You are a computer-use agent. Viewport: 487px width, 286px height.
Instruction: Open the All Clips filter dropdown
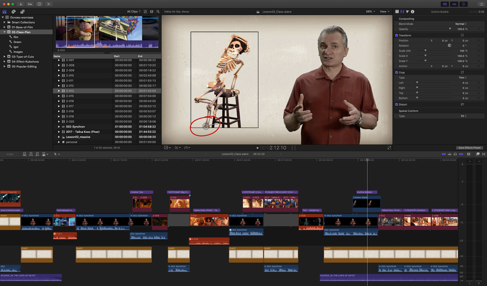[134, 11]
